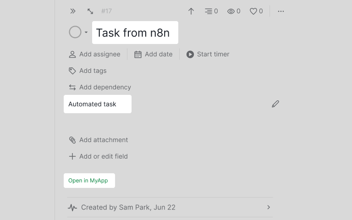Image resolution: width=352 pixels, height=220 pixels.
Task: Add a dependency to the task
Action: point(100,87)
